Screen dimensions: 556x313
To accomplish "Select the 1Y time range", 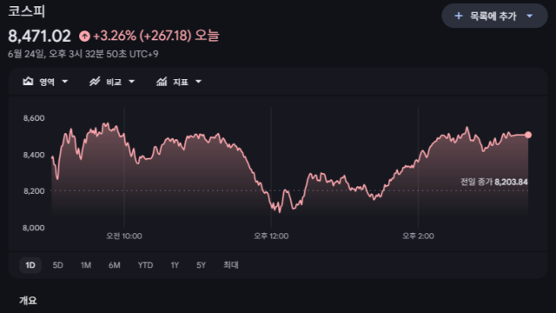I will click(x=175, y=265).
